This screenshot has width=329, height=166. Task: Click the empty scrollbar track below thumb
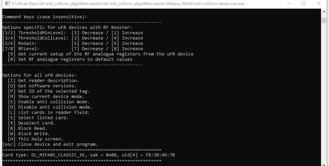pos(324,92)
